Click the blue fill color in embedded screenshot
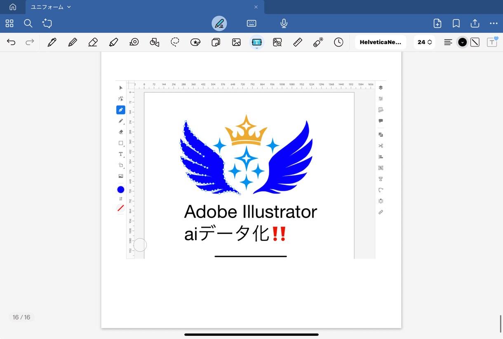The image size is (503, 339). pyautogui.click(x=121, y=189)
